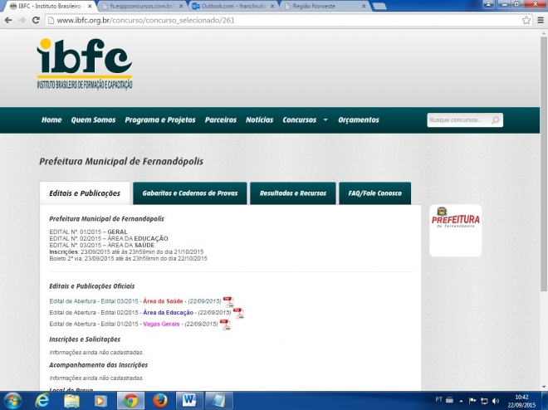Switch to Gabaritos e Cadernos de Provas tab
Viewport: 548px width, 410px height.
tap(189, 193)
